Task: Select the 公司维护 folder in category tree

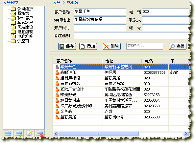Action: [22, 9]
